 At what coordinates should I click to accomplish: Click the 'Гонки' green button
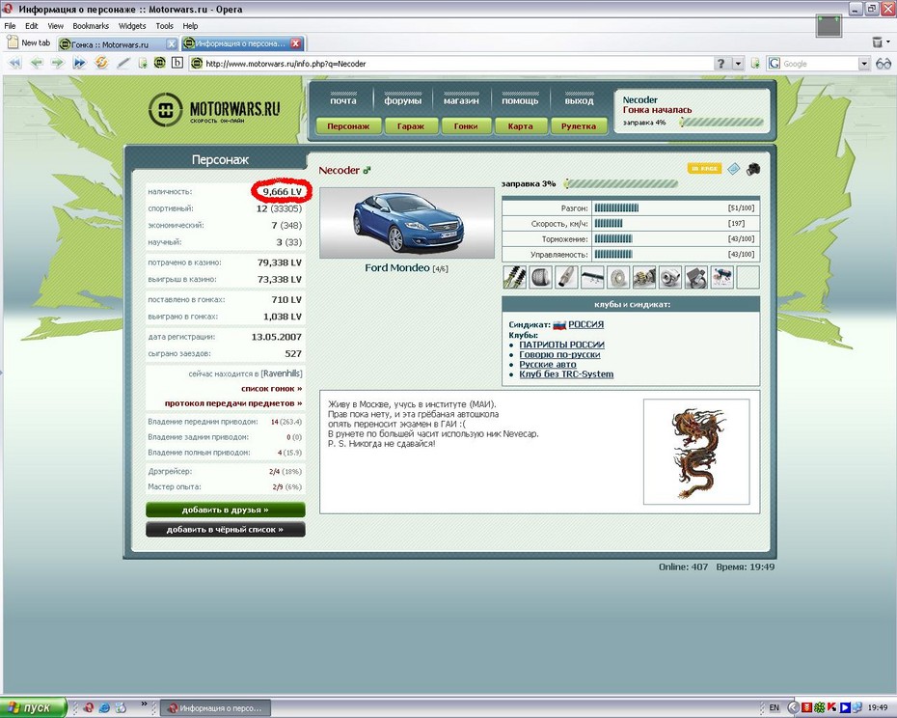coord(466,126)
